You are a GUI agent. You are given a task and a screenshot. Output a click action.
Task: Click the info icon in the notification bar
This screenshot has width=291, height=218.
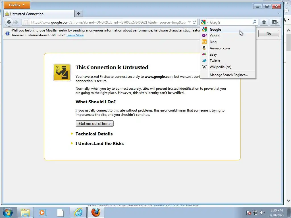pyautogui.click(x=8, y=33)
